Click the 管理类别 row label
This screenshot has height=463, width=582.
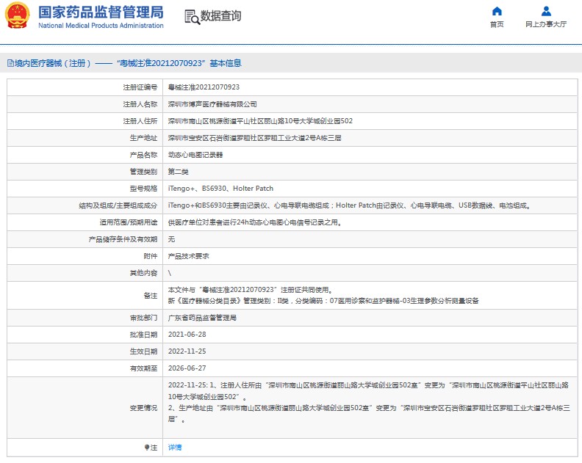[143, 172]
